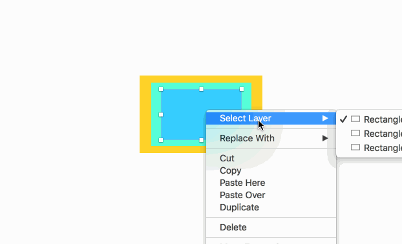Click the bottom-left selection handle
This screenshot has height=244, width=402.
[x=161, y=140]
